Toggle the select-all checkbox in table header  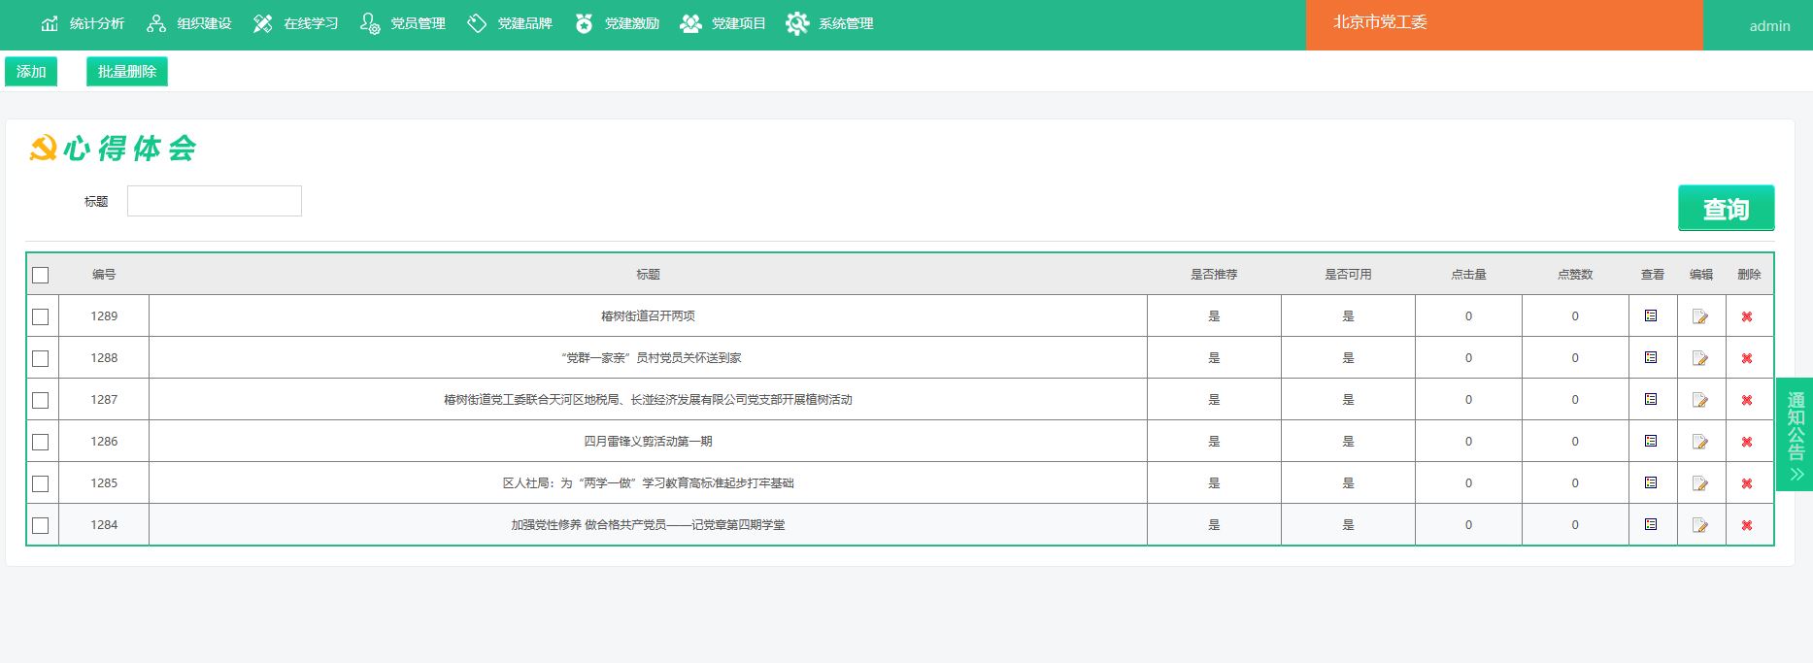tap(41, 275)
